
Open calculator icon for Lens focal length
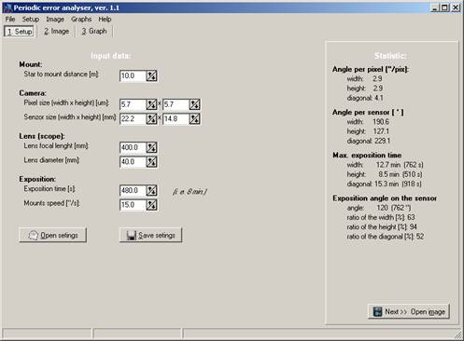coord(151,147)
